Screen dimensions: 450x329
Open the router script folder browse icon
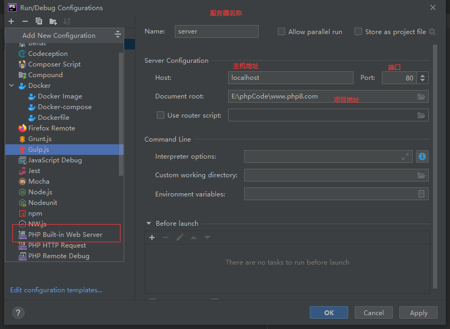pos(421,115)
